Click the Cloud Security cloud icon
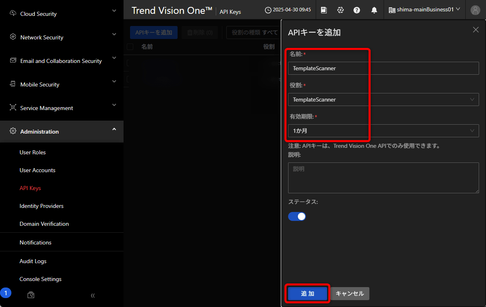 pos(13,13)
